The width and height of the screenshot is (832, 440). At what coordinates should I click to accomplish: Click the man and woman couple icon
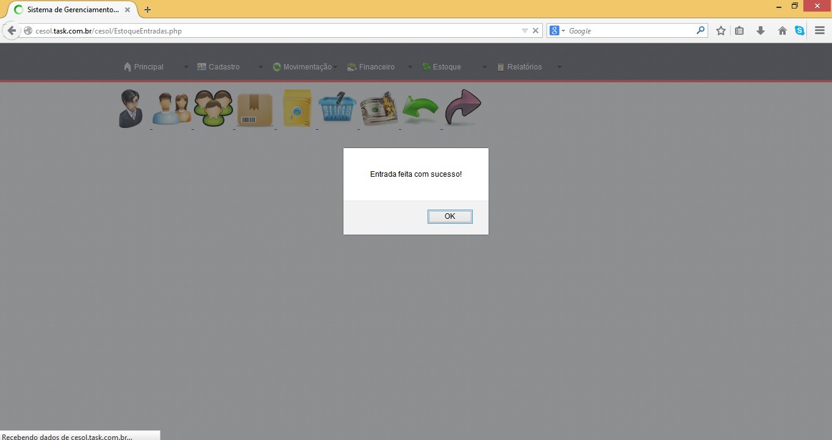click(171, 109)
